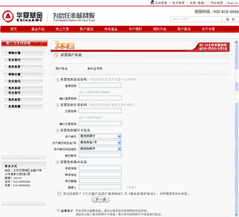Screen dimensions: 239x217
Task: Focus the 银行账号 field
Action: [x=100, y=155]
